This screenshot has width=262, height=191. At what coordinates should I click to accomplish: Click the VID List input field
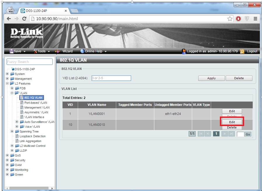[111, 78]
